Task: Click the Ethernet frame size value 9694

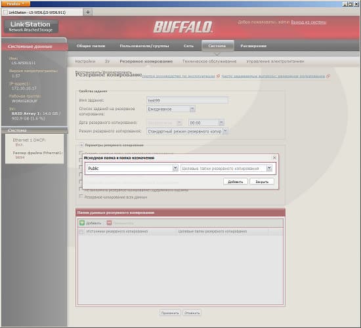Action: pyautogui.click(x=20, y=157)
